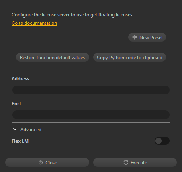Click the power icon on Close button

(41, 162)
